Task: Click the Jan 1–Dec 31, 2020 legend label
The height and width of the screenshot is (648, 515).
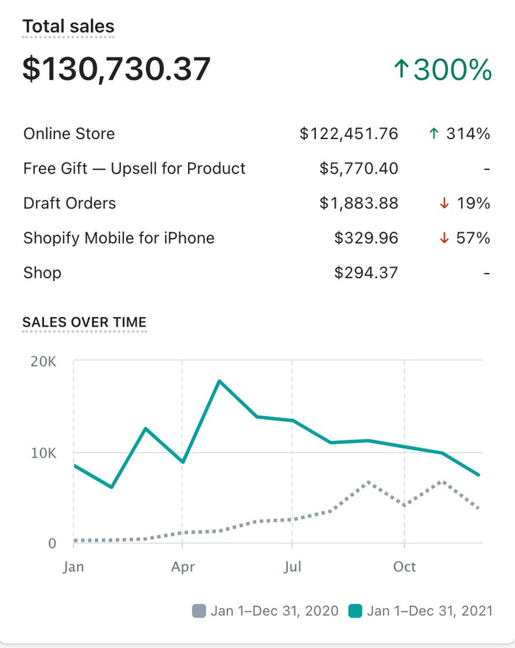Action: tap(274, 611)
